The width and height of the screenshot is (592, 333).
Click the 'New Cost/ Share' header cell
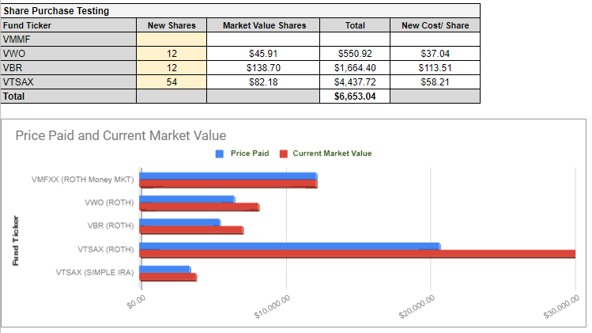(x=435, y=25)
